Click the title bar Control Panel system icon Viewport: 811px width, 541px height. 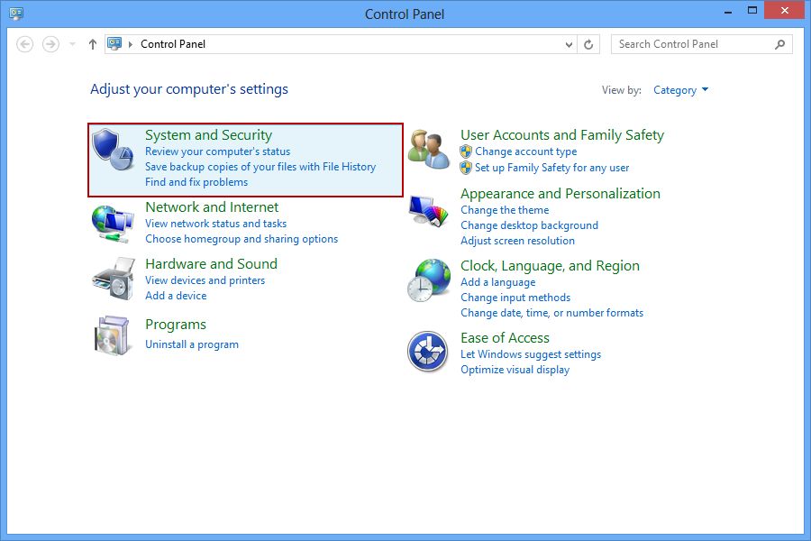(16, 13)
